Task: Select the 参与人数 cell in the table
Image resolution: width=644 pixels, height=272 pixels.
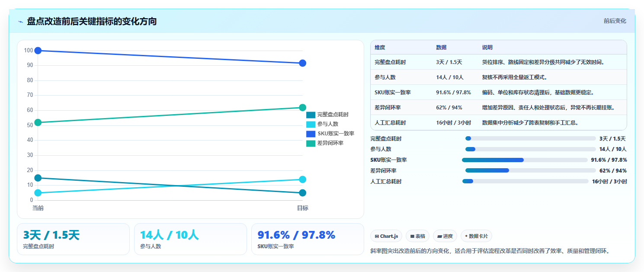Action: tap(401, 77)
